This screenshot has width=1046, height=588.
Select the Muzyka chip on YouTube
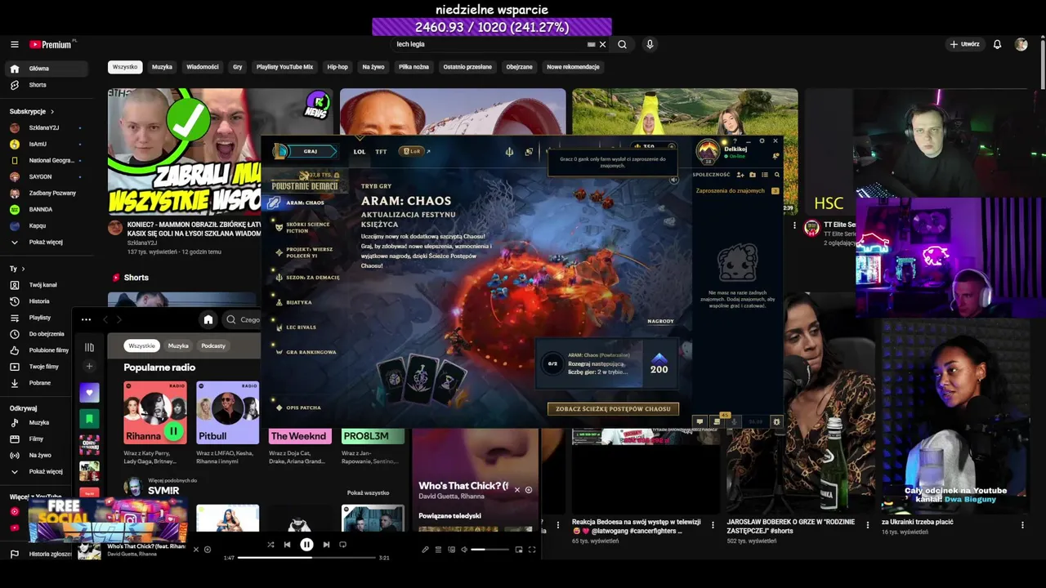pos(162,67)
